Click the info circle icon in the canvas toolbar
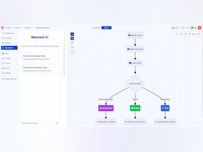The height and width of the screenshot is (152, 203). (72, 51)
